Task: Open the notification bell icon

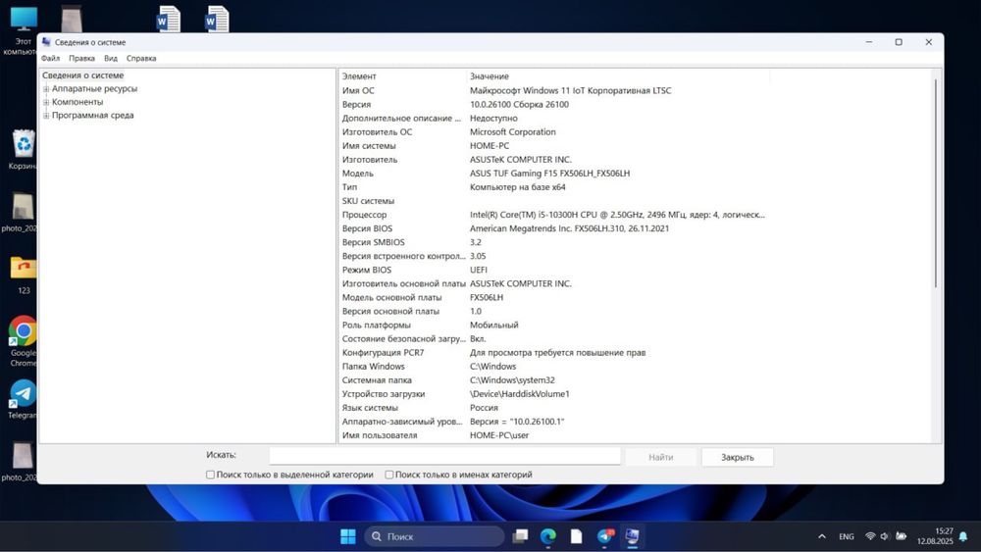Action: coord(963,536)
